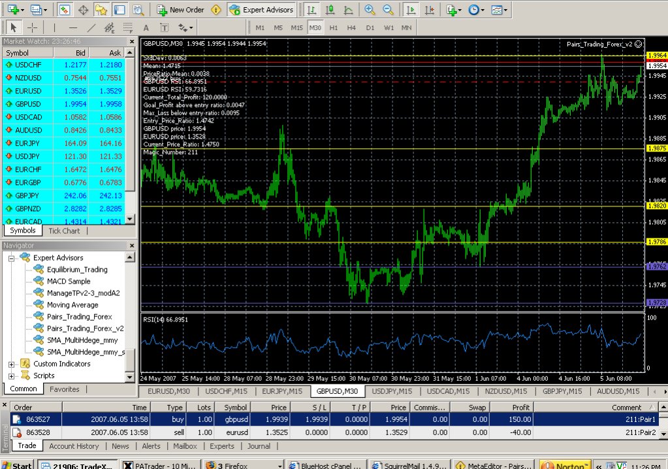Screen dimensions: 668x469
Task: Toggle the Expert Advisors button
Action: (262, 9)
